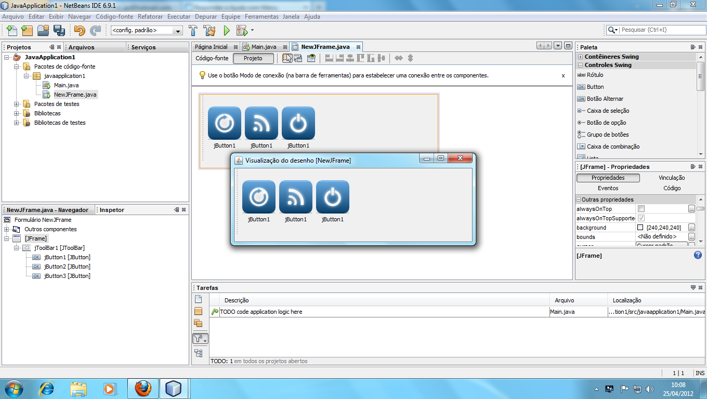Toggle the tasks grouping icon below the filter
Screen dimensions: 707x399
pyautogui.click(x=198, y=353)
